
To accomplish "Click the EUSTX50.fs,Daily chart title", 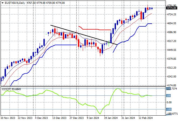I will pyautogui.click(x=15, y=3).
